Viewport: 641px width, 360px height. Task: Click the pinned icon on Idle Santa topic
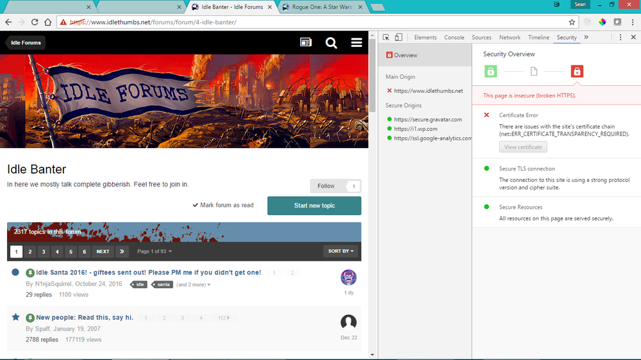pyautogui.click(x=30, y=272)
